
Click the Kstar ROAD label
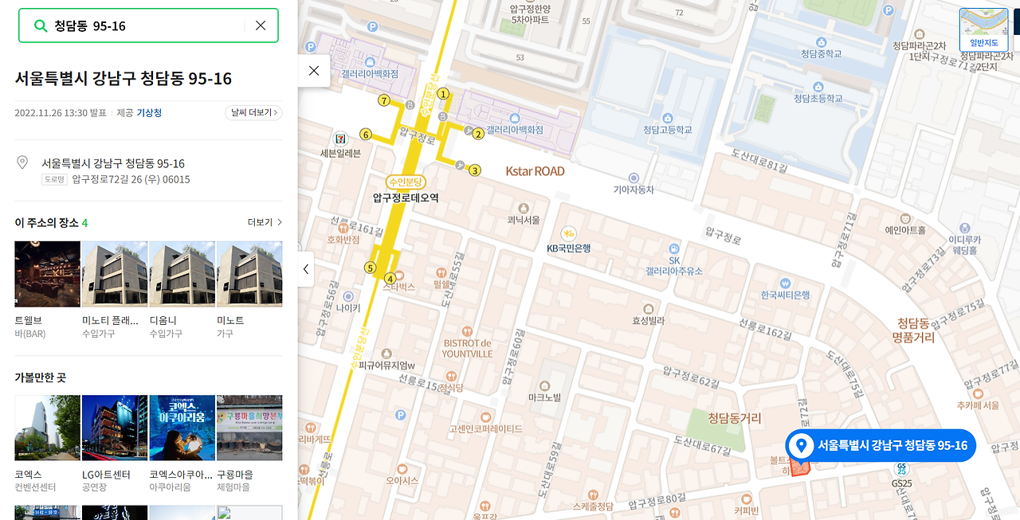535,171
